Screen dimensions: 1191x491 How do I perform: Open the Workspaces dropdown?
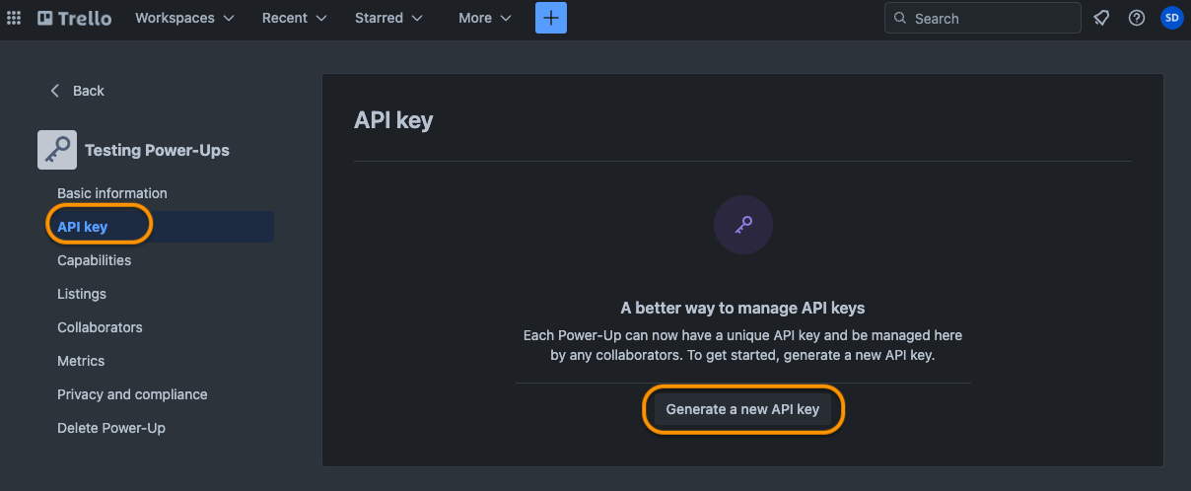(x=184, y=18)
